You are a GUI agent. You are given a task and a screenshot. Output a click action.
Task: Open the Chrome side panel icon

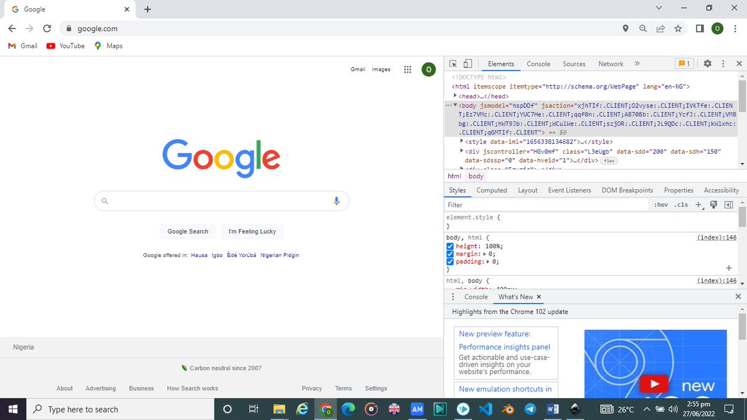tap(700, 29)
